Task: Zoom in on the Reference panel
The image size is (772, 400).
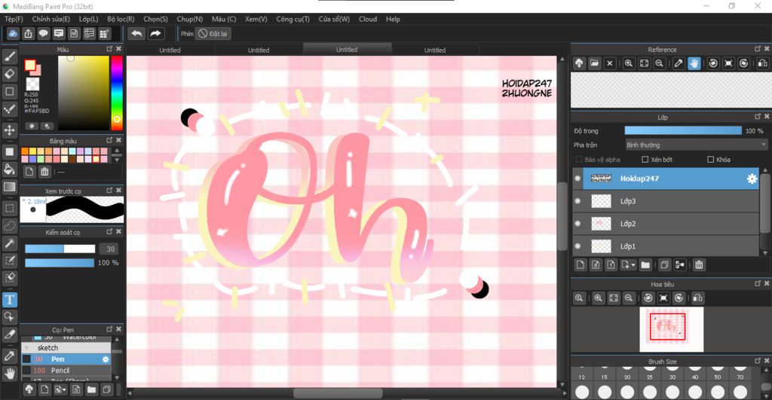Action: tap(628, 63)
